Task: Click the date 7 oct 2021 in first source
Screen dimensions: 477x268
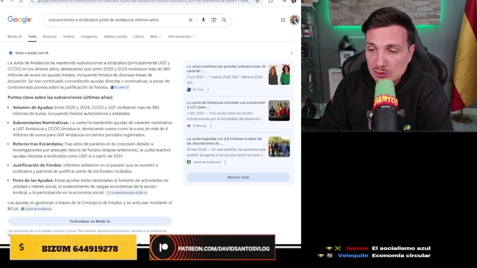Action: [x=195, y=77]
